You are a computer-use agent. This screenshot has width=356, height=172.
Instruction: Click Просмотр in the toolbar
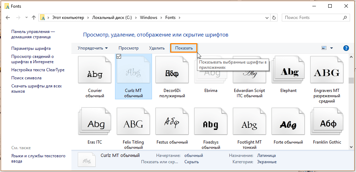coord(128,48)
